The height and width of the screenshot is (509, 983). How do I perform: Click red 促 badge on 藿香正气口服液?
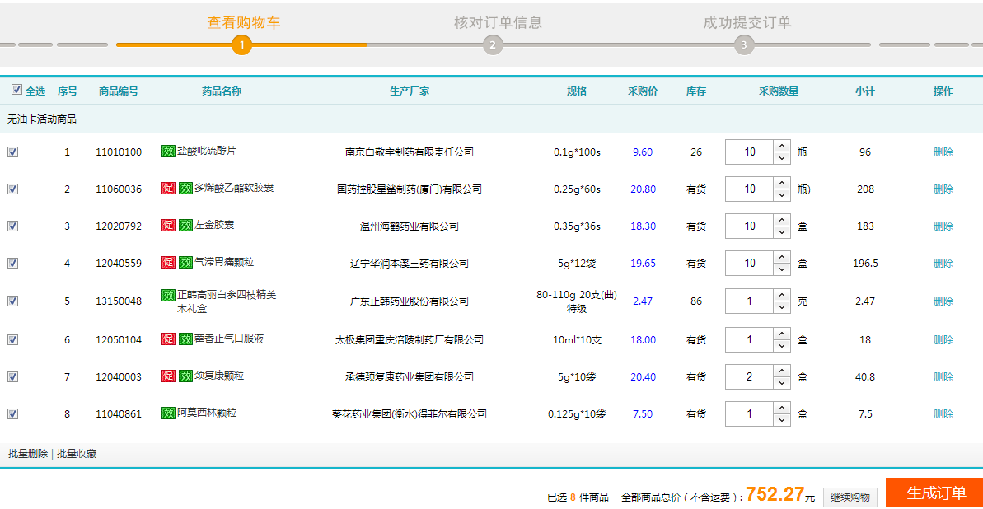coord(168,339)
